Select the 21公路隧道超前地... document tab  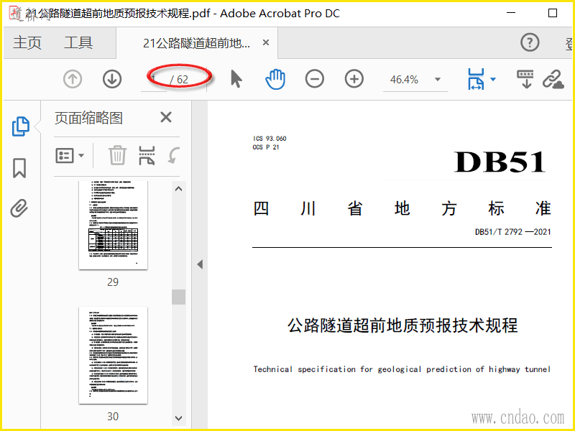pyautogui.click(x=196, y=43)
